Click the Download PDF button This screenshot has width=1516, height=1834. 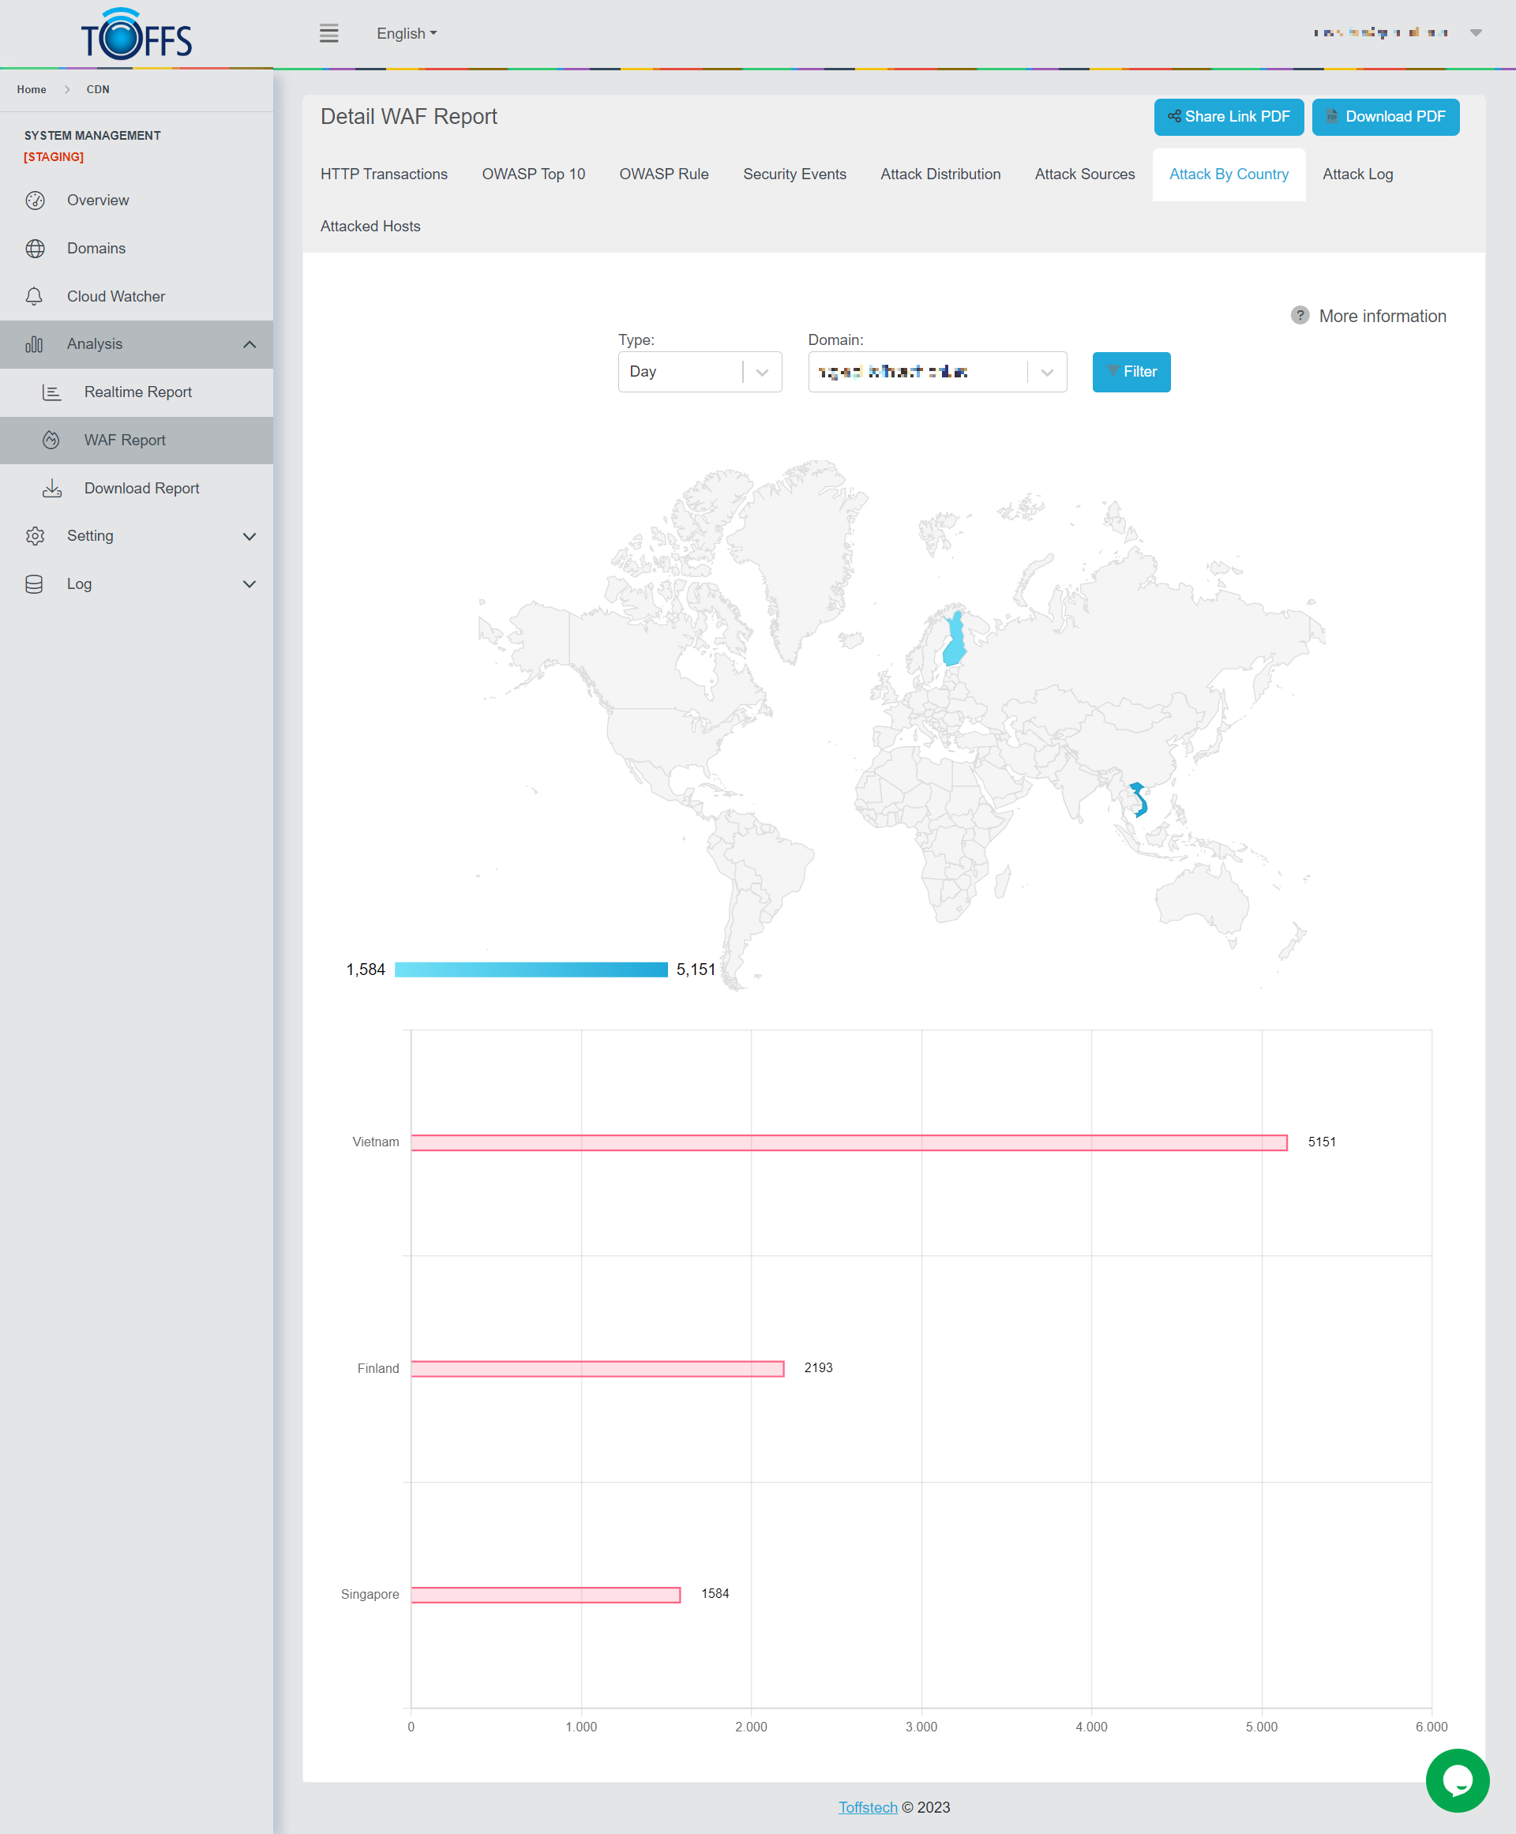tap(1385, 116)
